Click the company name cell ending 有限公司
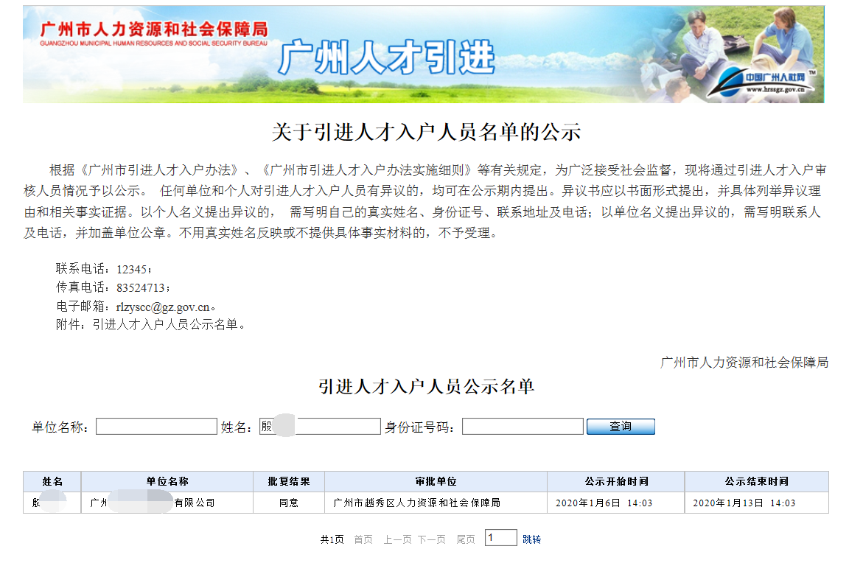 tap(167, 503)
